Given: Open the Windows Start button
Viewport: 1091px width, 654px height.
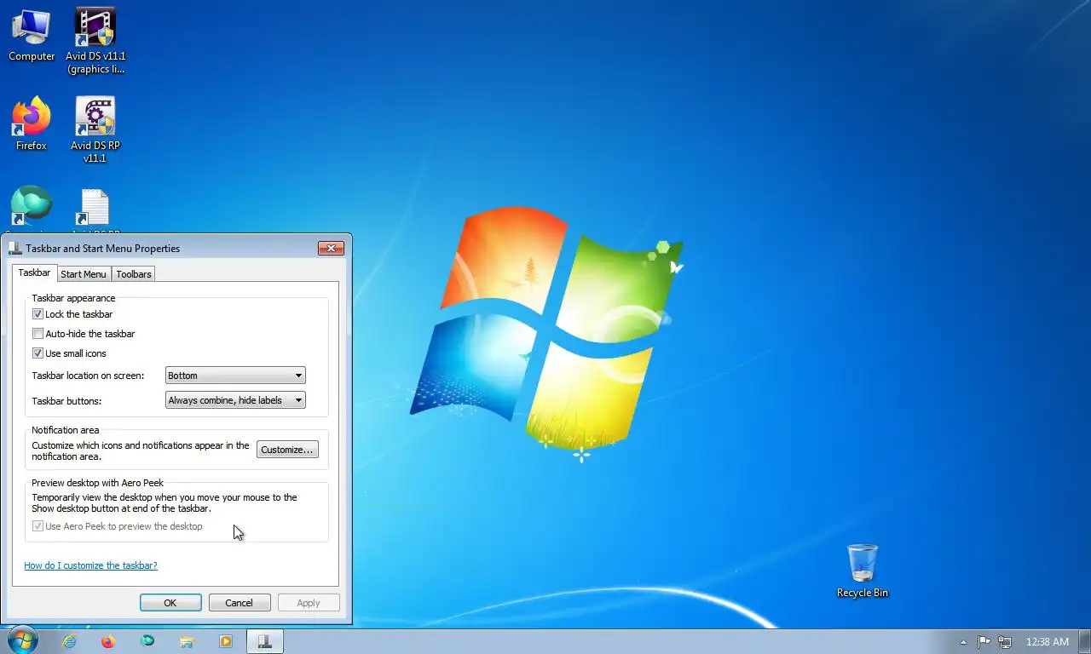Looking at the screenshot, I should (x=22, y=641).
